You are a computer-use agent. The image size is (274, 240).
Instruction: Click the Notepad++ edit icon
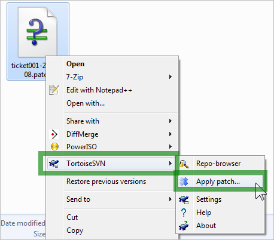tap(54, 90)
